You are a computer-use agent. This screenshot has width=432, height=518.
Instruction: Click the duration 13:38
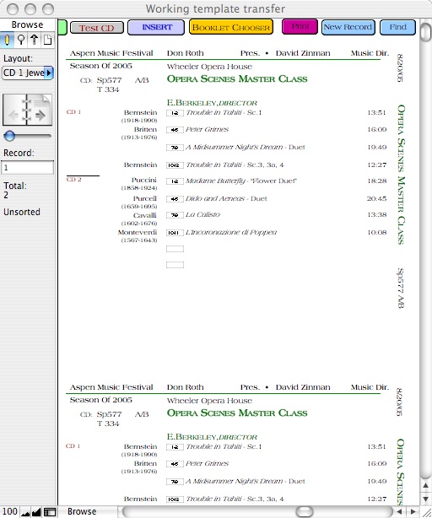[x=377, y=215]
